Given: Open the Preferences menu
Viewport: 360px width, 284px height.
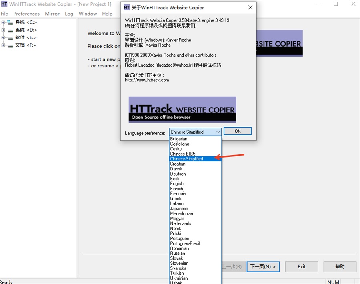Looking at the screenshot, I should pos(26,14).
